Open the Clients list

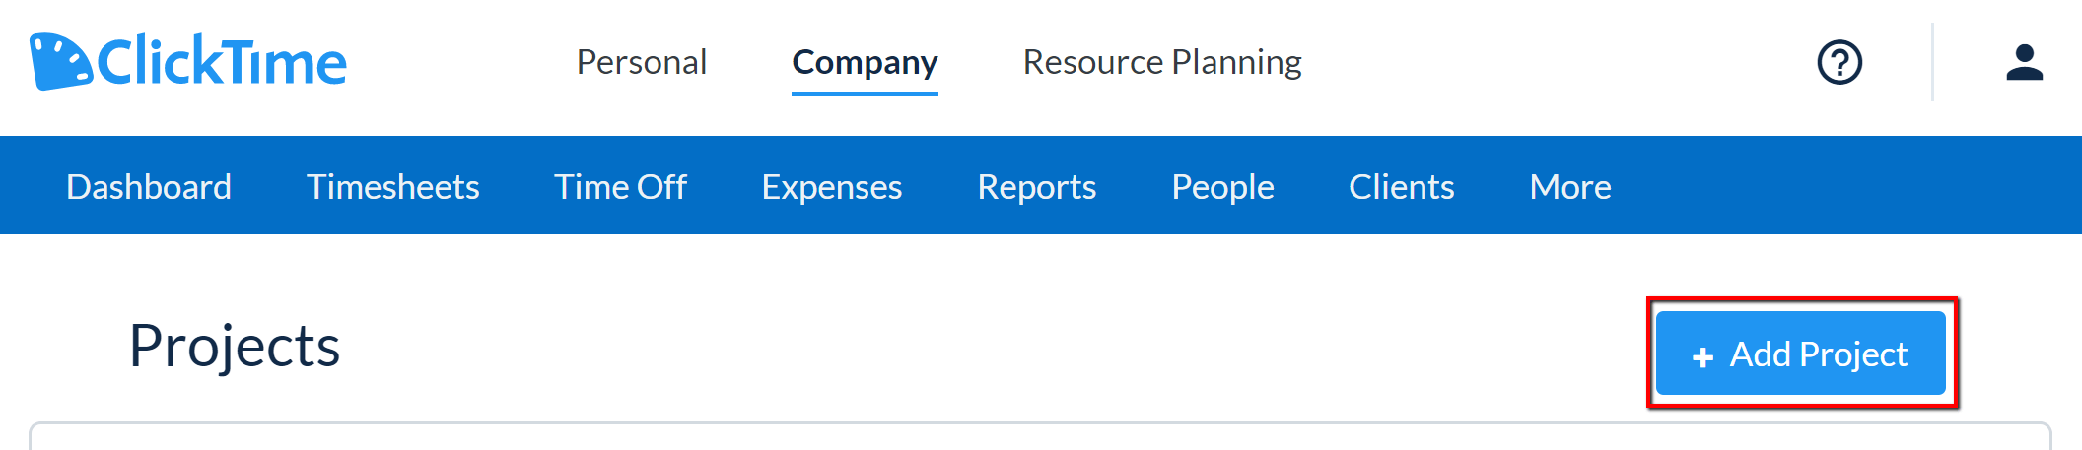[x=1401, y=186]
